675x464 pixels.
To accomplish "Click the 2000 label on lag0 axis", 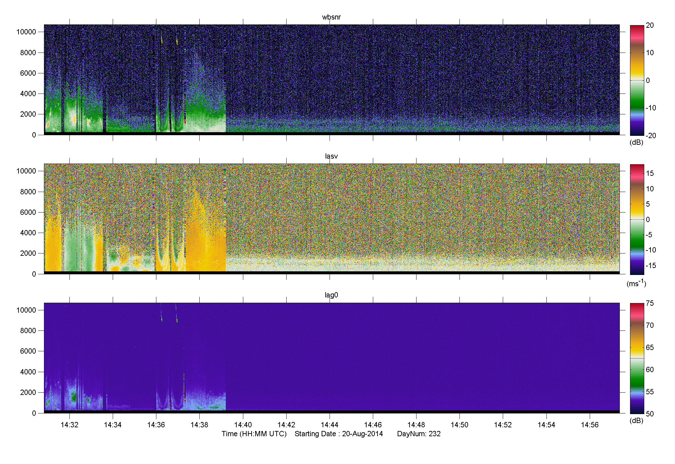I will (x=28, y=393).
